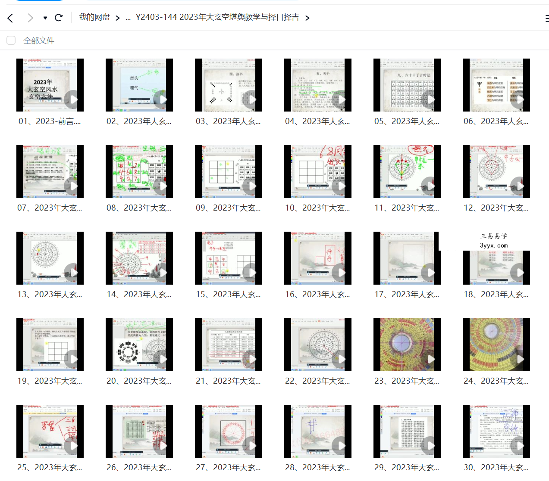Screen dimensions: 549x481
Task: Select file name "11、2023年大玄..."
Action: [407, 208]
